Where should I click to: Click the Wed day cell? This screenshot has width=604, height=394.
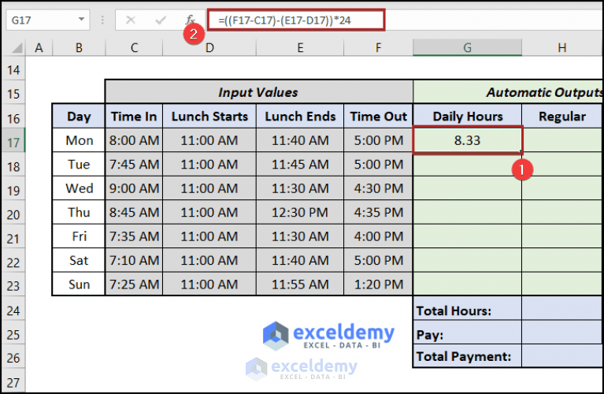(x=79, y=188)
